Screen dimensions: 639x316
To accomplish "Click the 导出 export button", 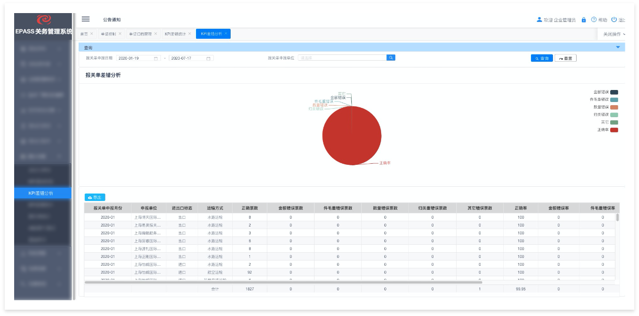I will point(95,197).
